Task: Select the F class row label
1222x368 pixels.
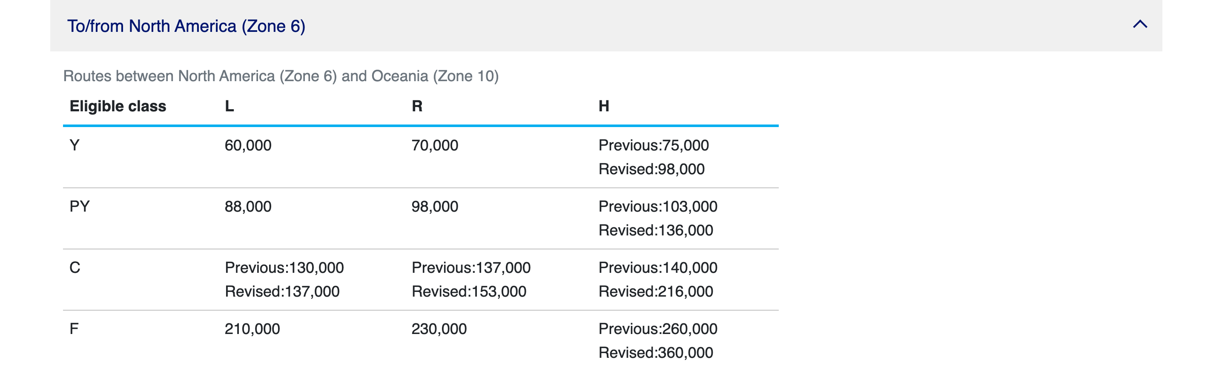Action: 74,328
